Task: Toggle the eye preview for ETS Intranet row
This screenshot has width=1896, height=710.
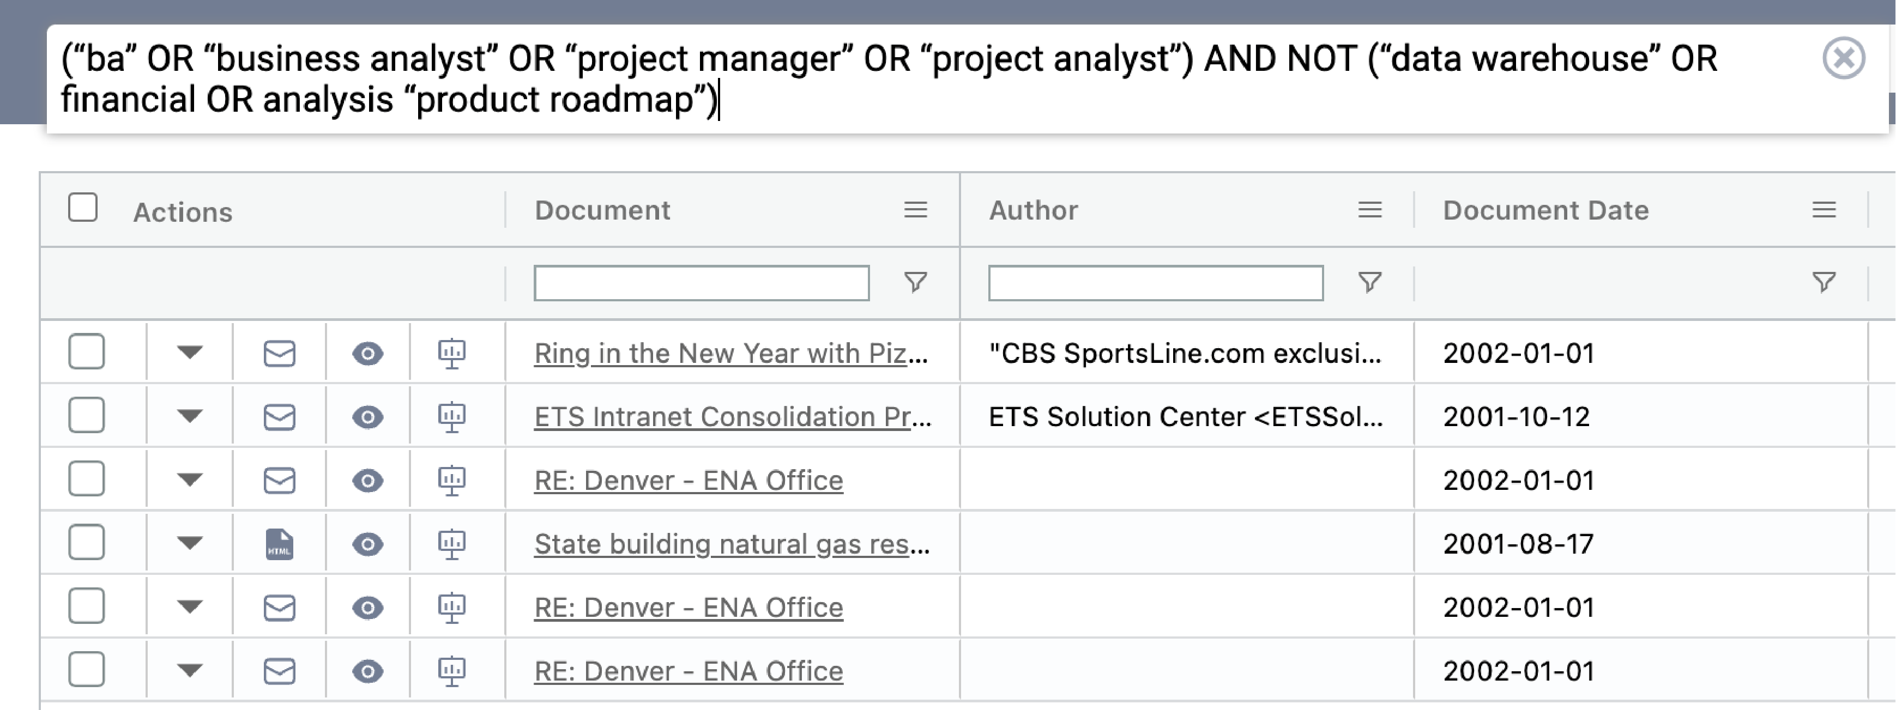Action: pyautogui.click(x=367, y=417)
